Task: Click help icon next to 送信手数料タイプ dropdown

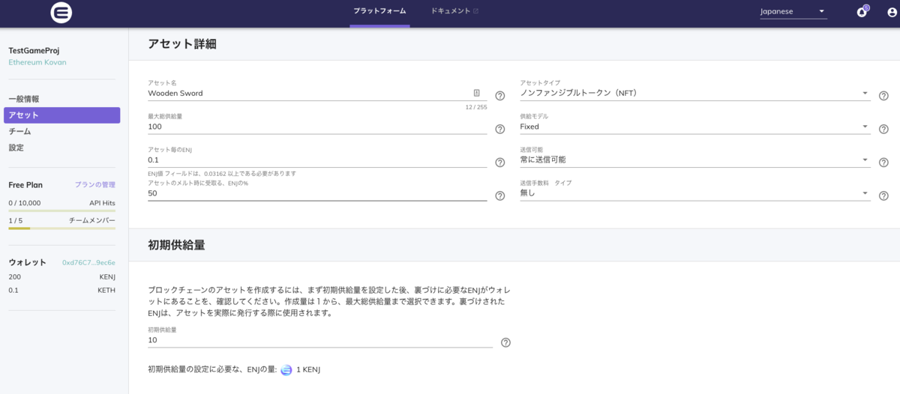Action: click(883, 196)
